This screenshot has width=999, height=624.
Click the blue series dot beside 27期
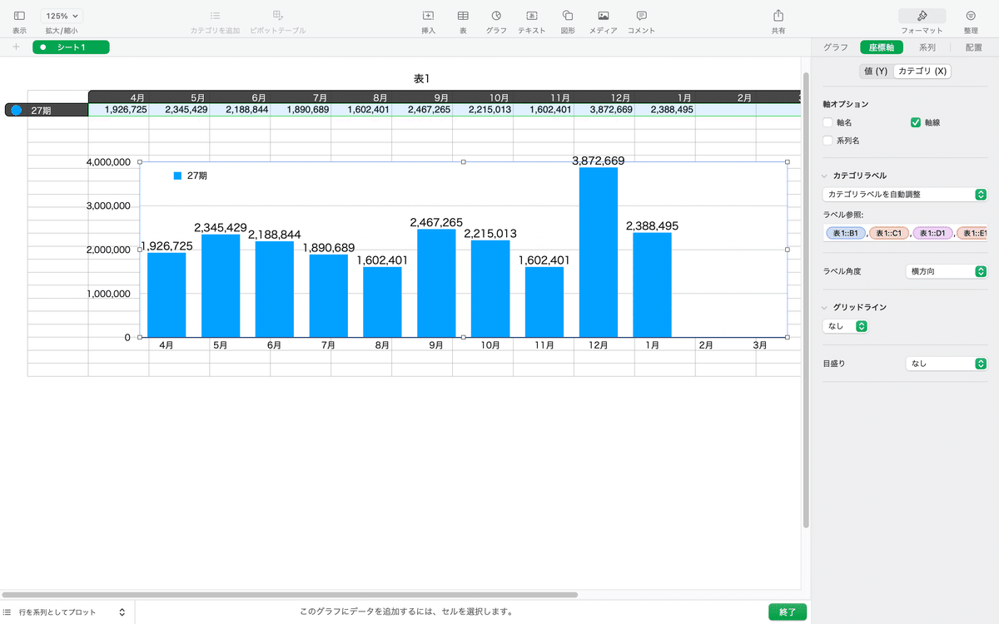17,109
